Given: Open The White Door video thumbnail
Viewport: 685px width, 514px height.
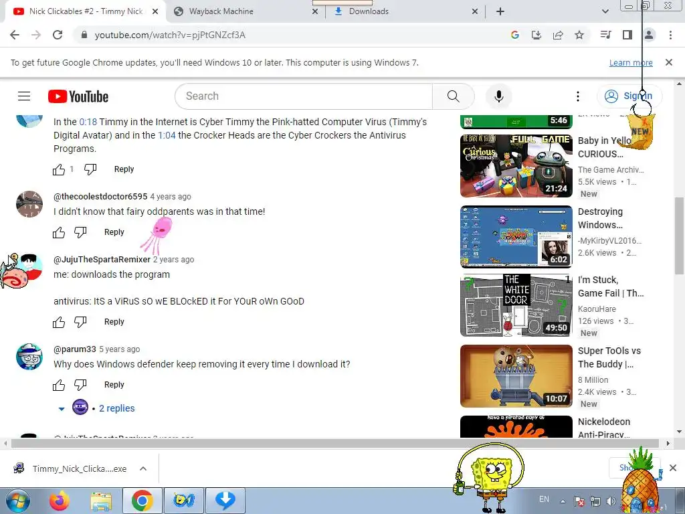Looking at the screenshot, I should 516,305.
